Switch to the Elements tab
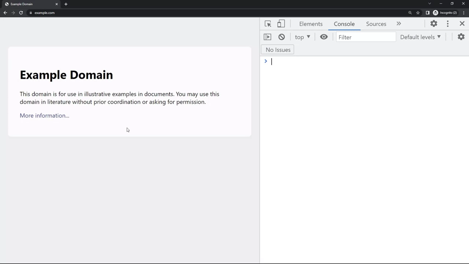The height and width of the screenshot is (264, 469). coord(311,24)
